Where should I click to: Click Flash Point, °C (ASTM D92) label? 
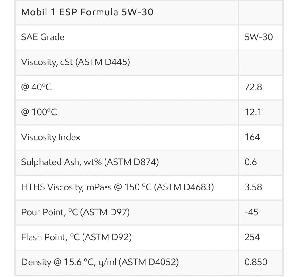76,237
